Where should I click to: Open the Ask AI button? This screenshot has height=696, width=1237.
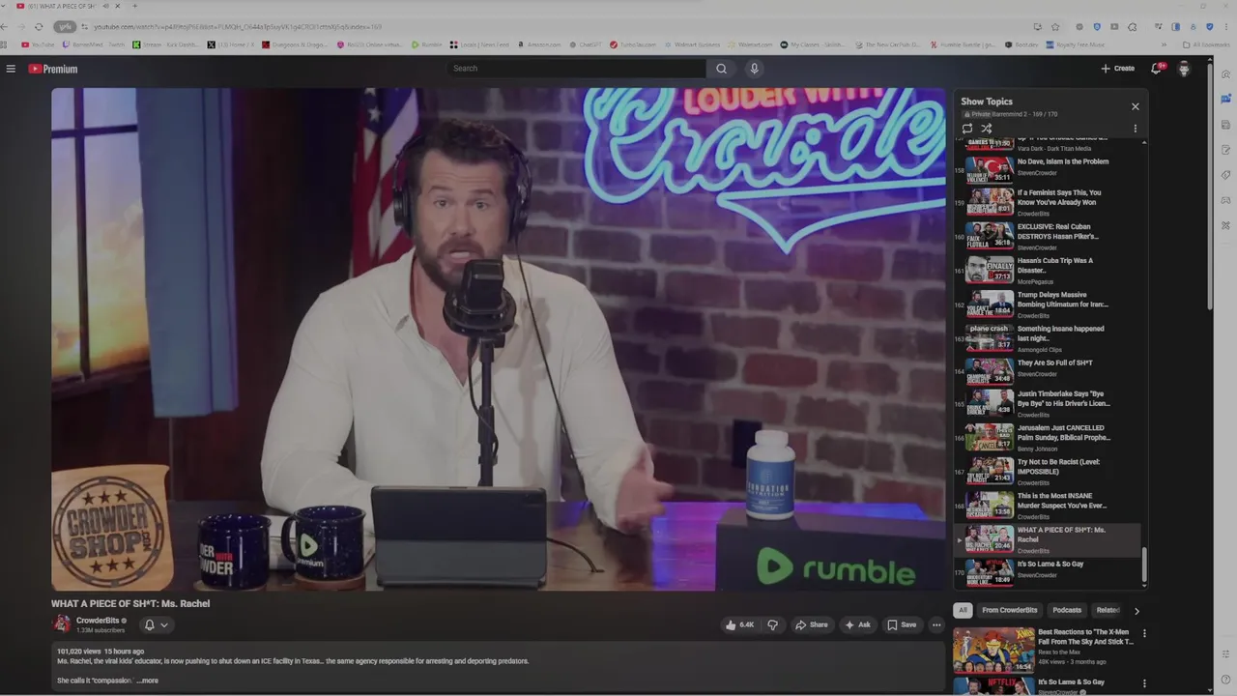(857, 624)
